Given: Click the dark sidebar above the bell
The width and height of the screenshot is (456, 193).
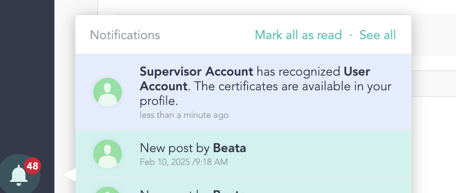Looking at the screenshot, I should 27,67.
